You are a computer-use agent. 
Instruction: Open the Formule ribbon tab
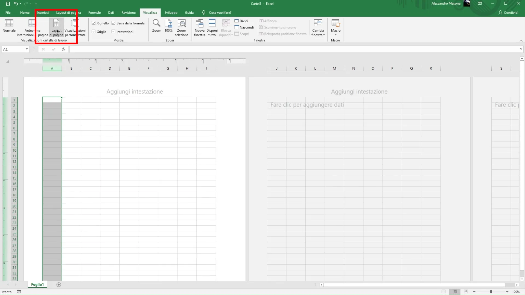click(x=94, y=13)
